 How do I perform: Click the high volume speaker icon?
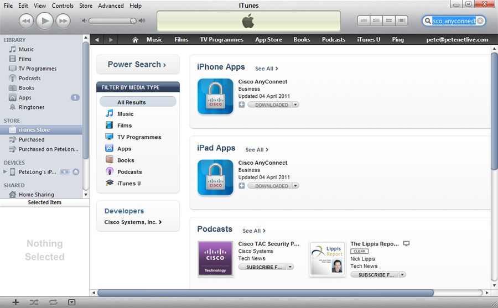click(142, 20)
